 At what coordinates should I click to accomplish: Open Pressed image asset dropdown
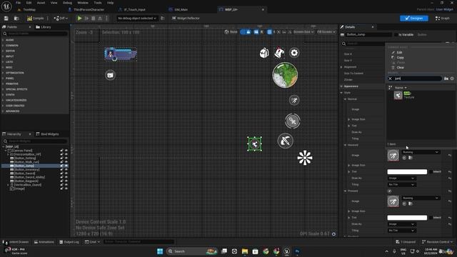pos(421,198)
